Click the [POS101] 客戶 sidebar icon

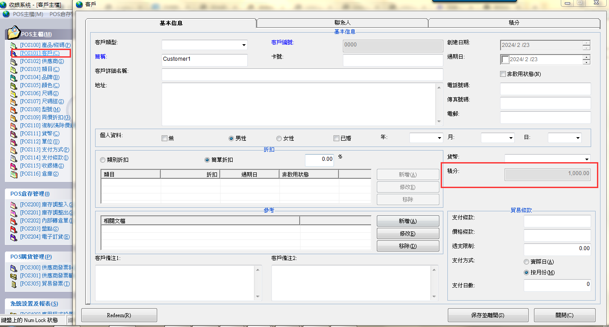tap(14, 53)
